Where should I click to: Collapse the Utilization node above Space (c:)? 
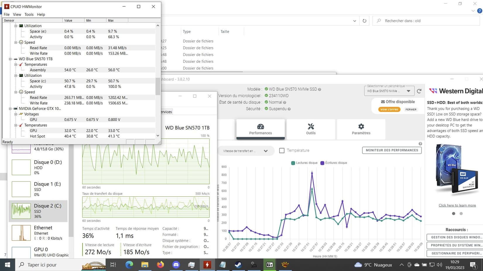click(x=16, y=75)
